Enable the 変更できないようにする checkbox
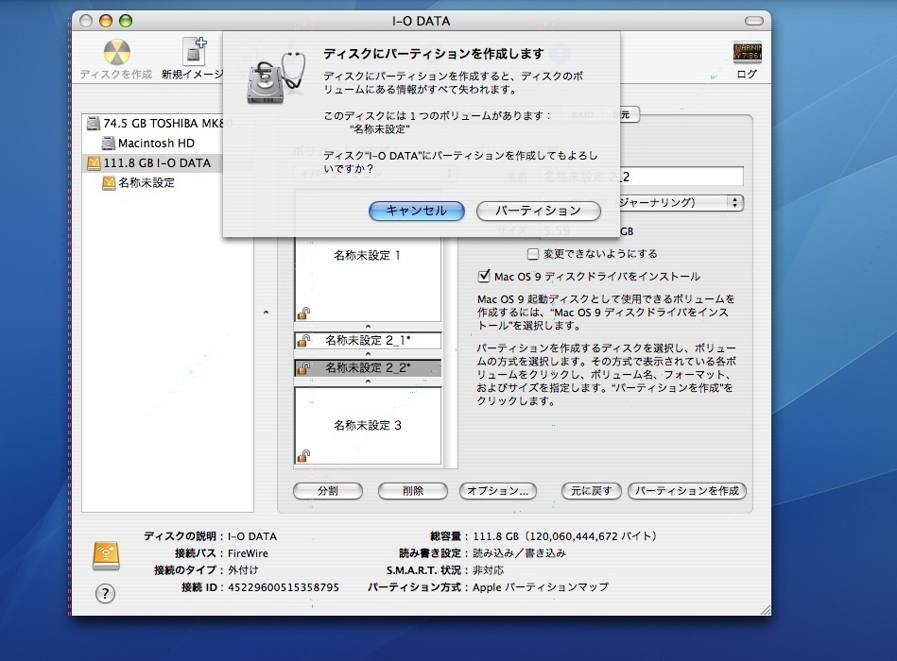The width and height of the screenshot is (897, 661). (532, 254)
